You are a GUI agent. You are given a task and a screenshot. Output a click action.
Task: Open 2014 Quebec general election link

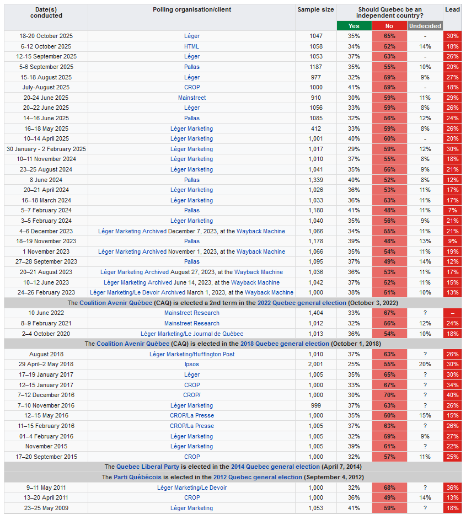click(x=275, y=467)
